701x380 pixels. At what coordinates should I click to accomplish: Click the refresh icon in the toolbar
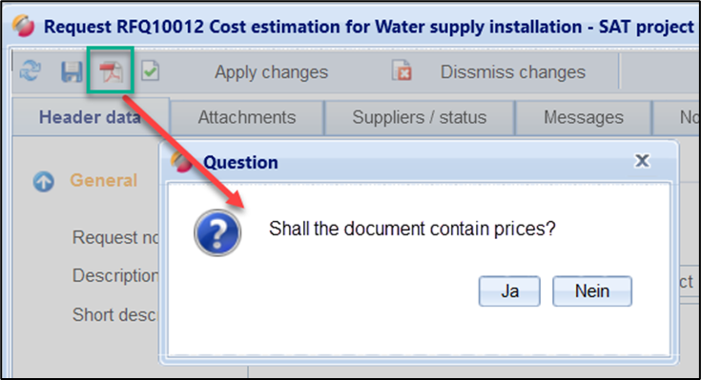click(31, 71)
